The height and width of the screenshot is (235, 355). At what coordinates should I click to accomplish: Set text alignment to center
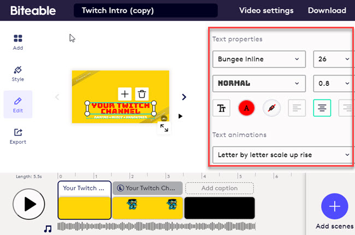tap(322, 108)
